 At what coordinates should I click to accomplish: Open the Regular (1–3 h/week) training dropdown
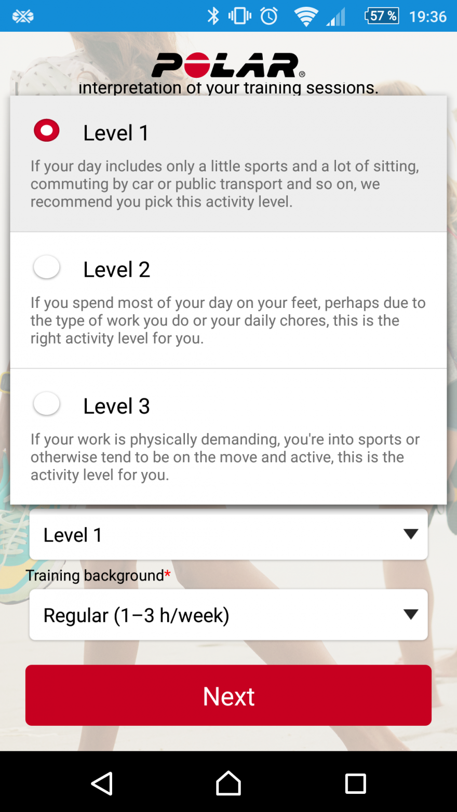tap(228, 615)
